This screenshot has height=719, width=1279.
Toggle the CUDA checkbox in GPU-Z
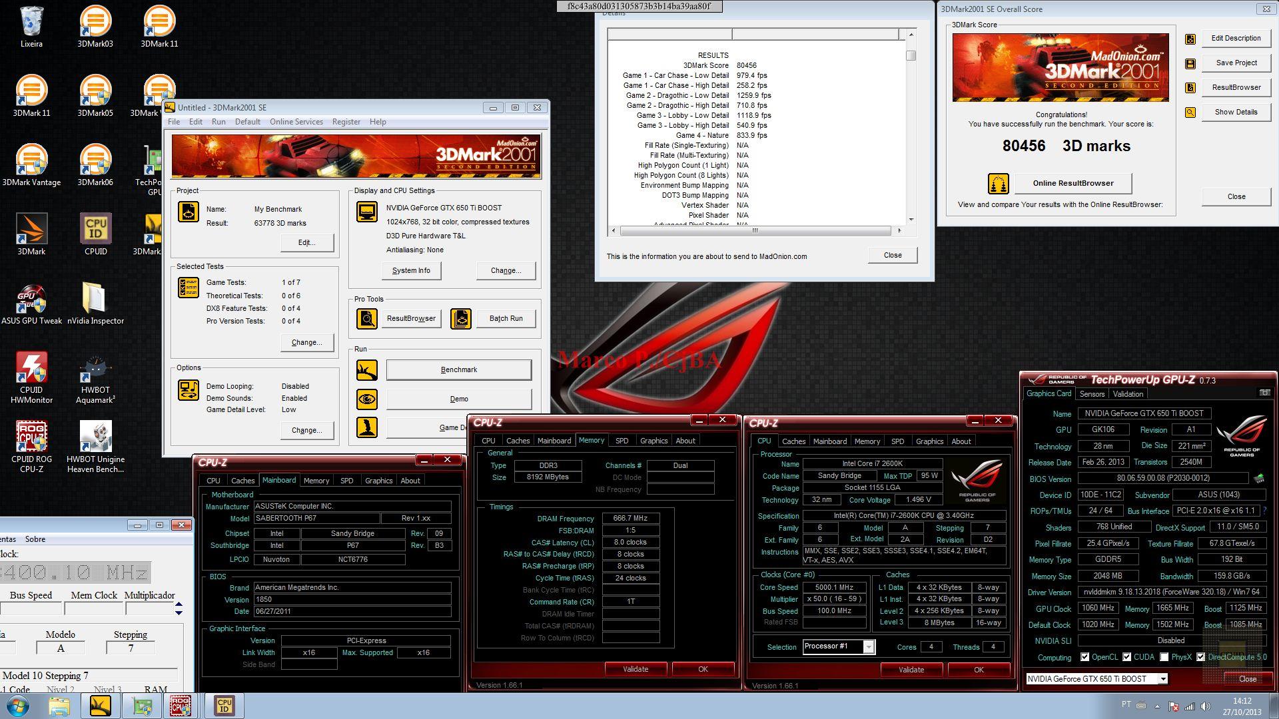coord(1127,657)
